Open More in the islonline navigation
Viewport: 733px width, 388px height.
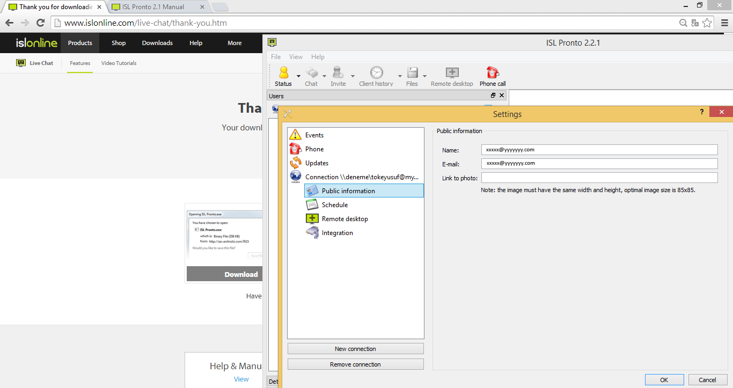point(234,43)
